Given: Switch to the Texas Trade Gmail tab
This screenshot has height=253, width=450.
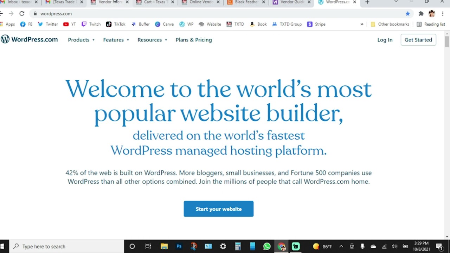Looking at the screenshot, I should pyautogui.click(x=64, y=2).
